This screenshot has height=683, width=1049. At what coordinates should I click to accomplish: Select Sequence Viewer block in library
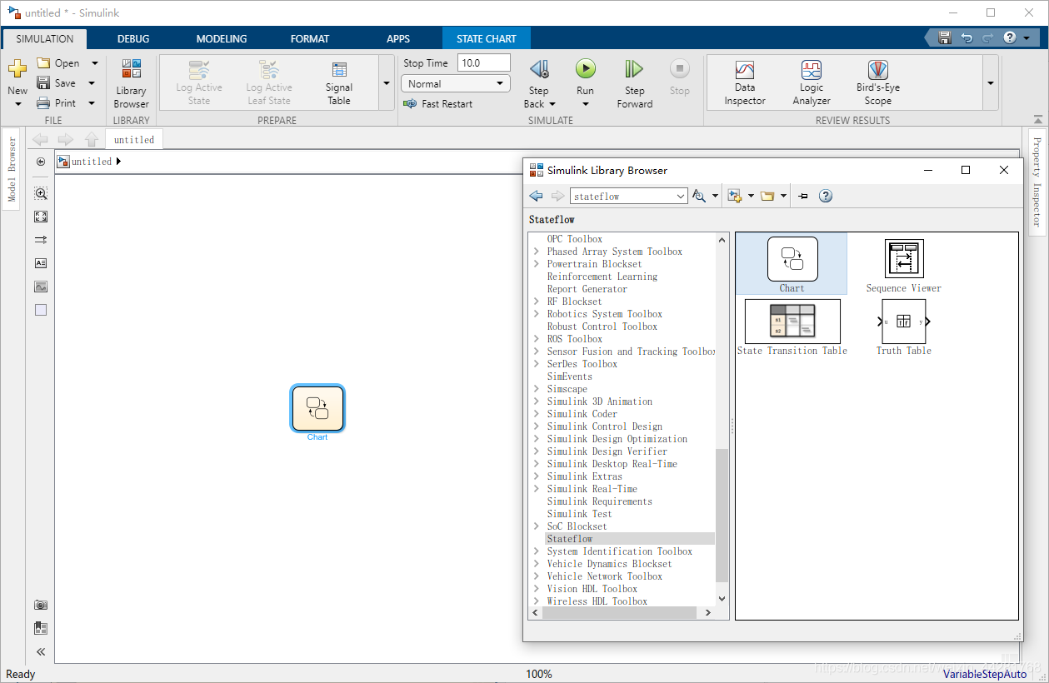pos(904,266)
